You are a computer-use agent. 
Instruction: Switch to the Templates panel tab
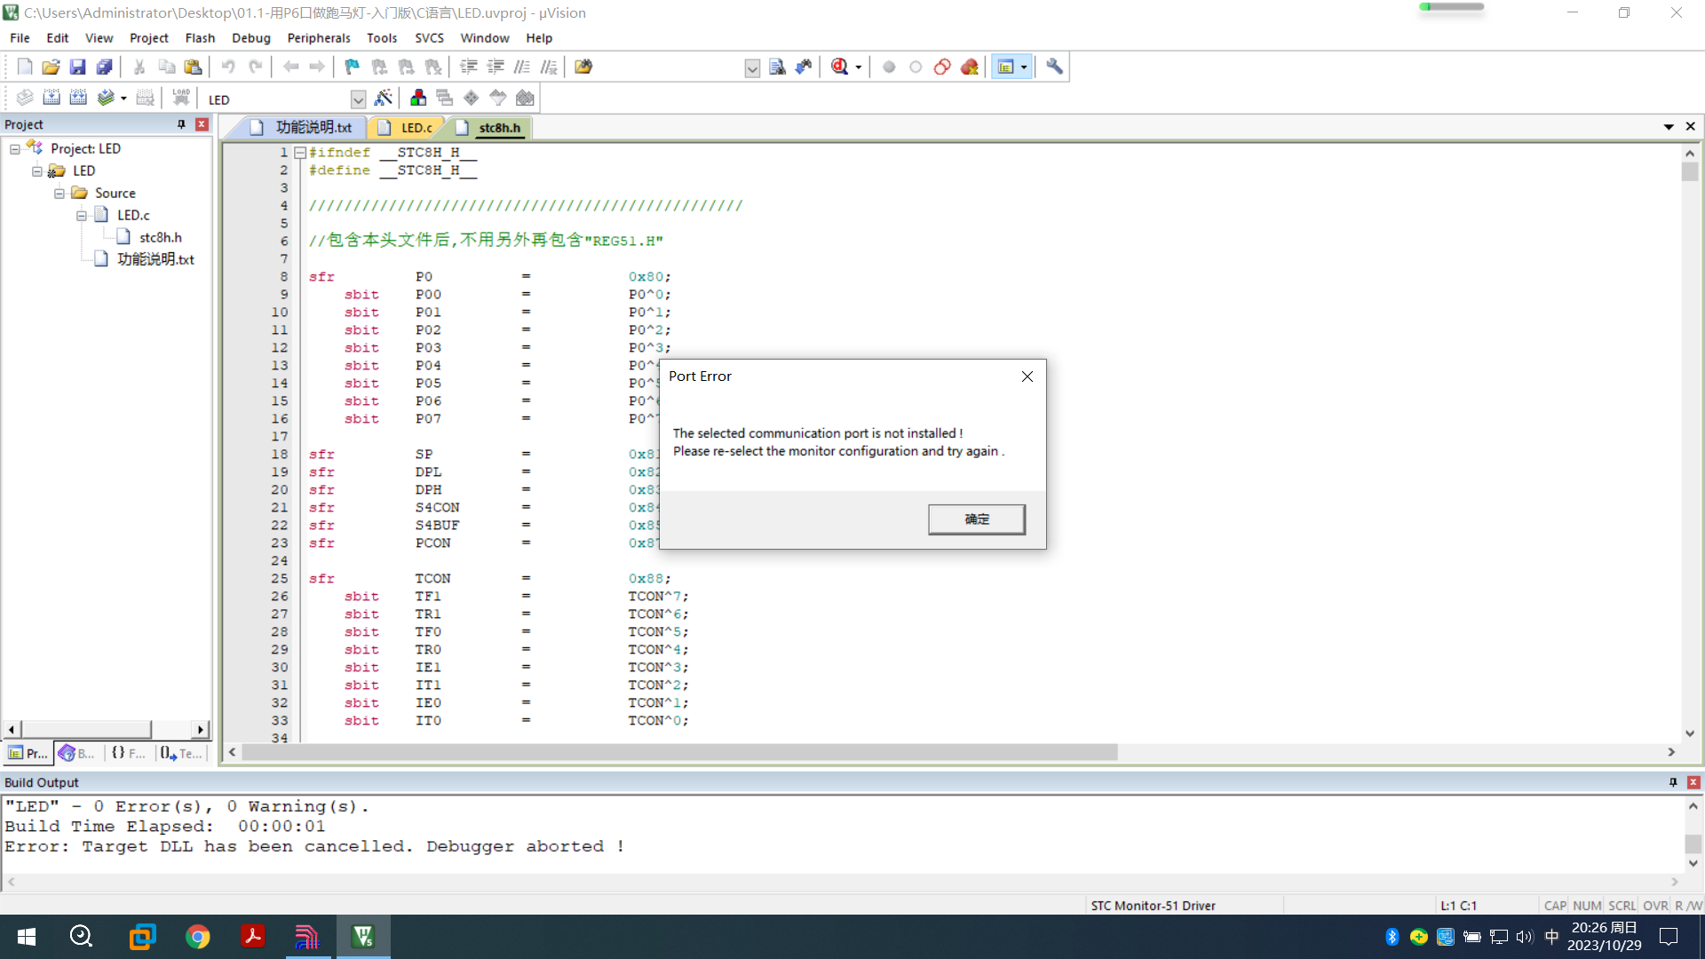pos(181,753)
